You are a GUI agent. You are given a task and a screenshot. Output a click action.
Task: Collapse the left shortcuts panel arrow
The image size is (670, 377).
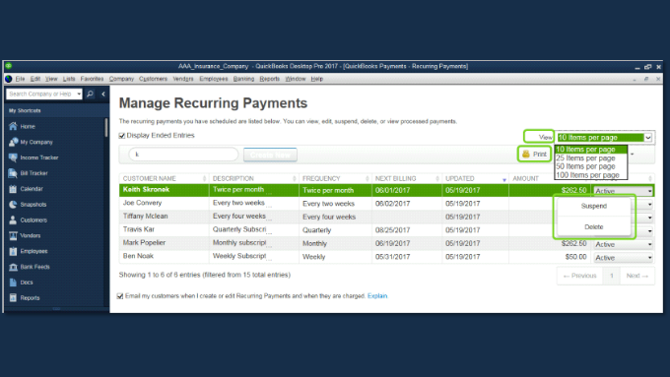pyautogui.click(x=103, y=94)
